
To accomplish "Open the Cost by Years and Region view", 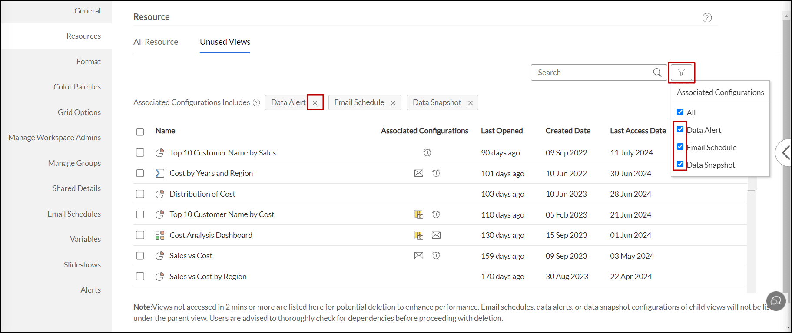I will tap(211, 173).
